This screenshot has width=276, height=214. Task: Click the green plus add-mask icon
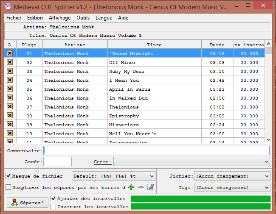coord(131,187)
